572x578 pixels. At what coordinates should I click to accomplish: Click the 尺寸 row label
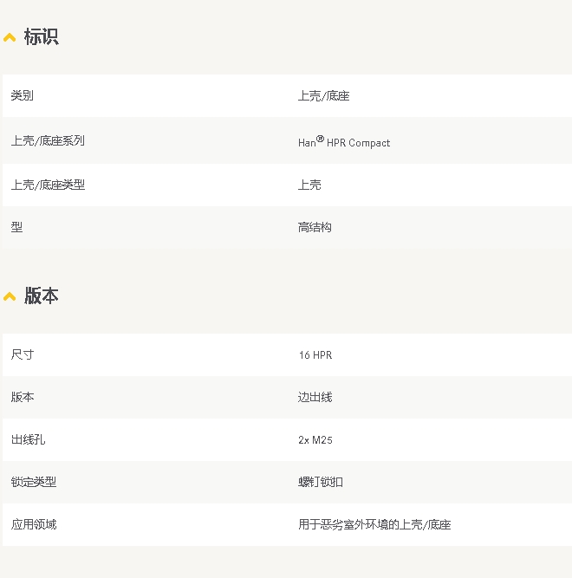(23, 354)
